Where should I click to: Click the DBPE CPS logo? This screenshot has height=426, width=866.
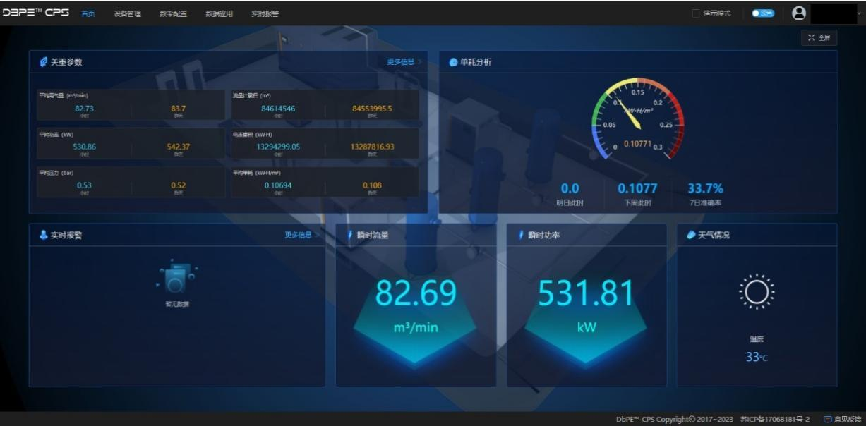35,13
